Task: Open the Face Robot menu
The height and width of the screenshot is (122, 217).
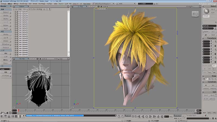Action: coord(87,4)
